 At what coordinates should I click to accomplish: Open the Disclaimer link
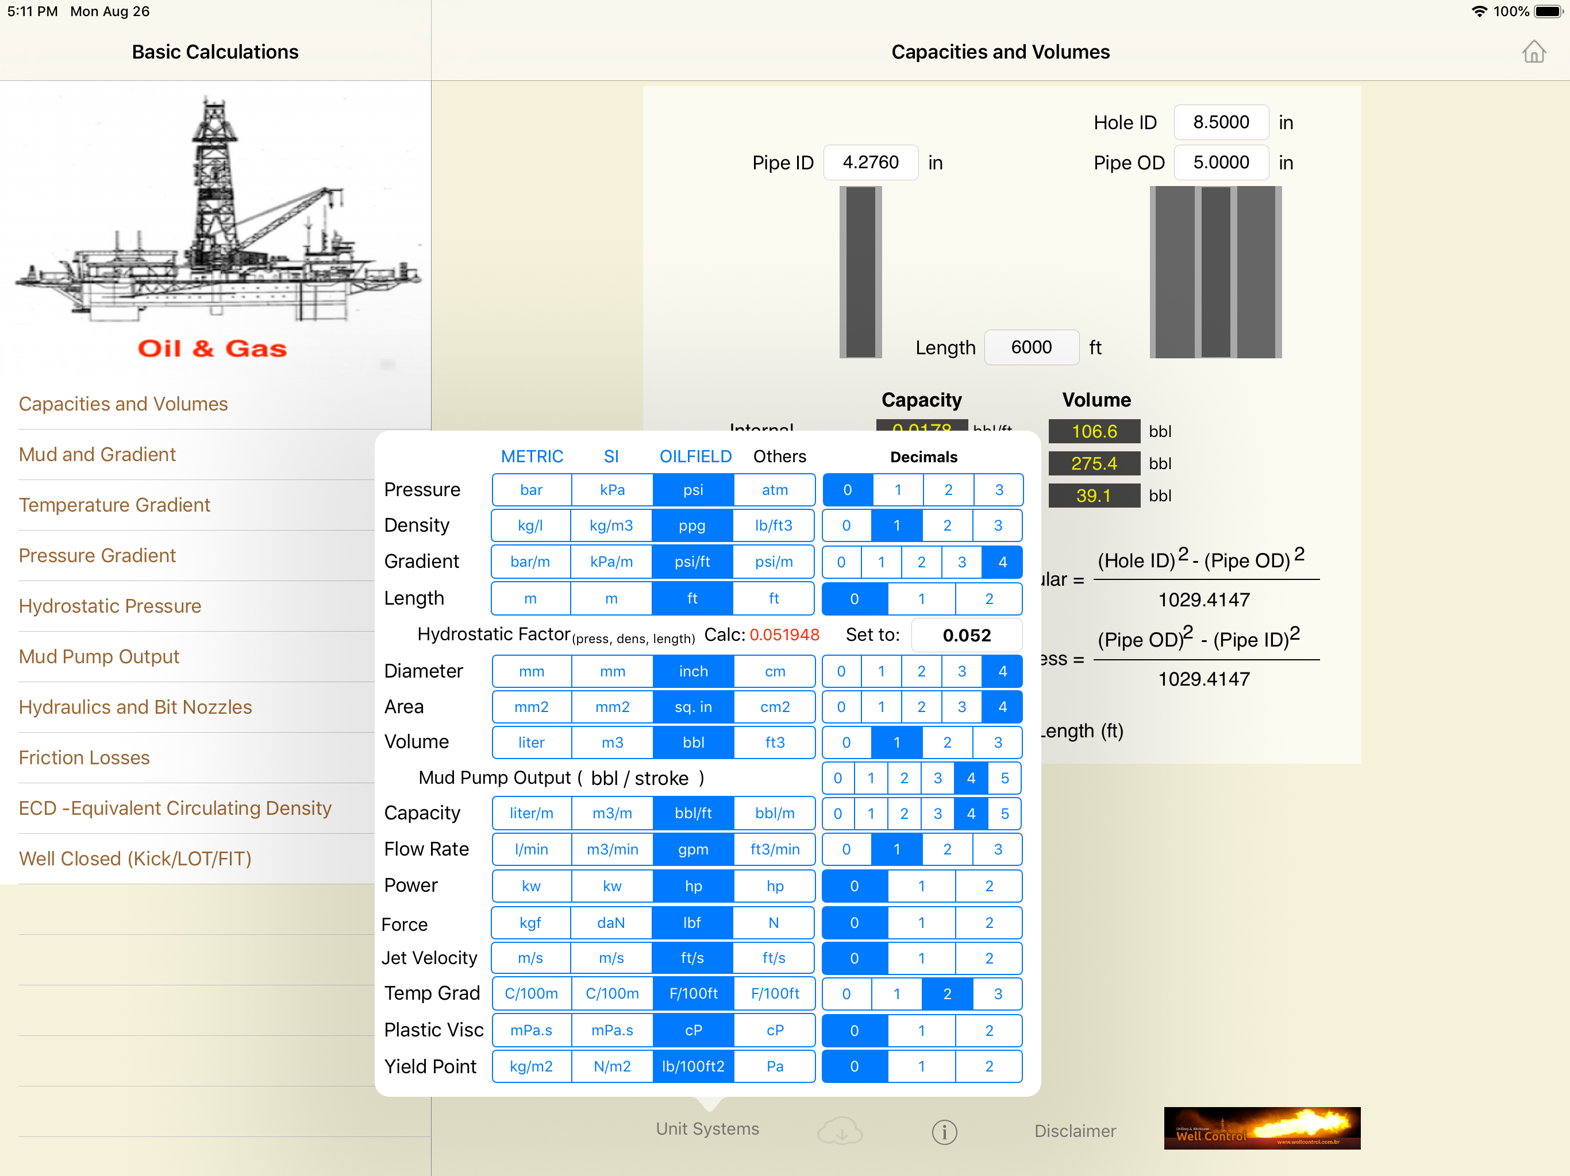click(x=1075, y=1131)
